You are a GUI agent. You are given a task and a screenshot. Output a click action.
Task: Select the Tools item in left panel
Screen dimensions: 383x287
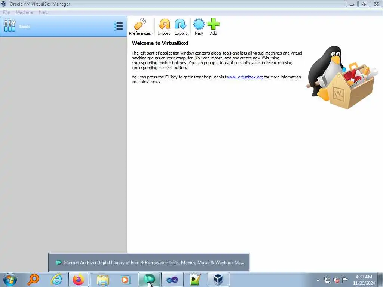click(64, 27)
